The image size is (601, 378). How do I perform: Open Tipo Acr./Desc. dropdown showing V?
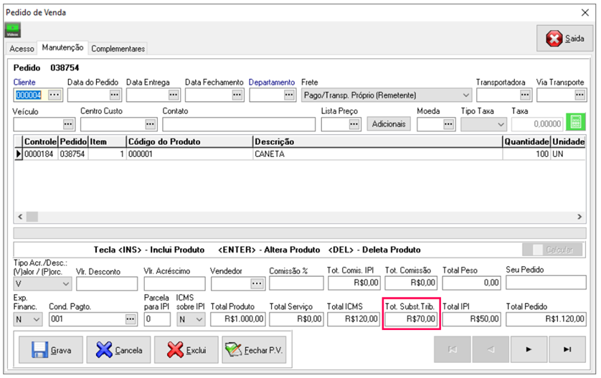pyautogui.click(x=66, y=283)
